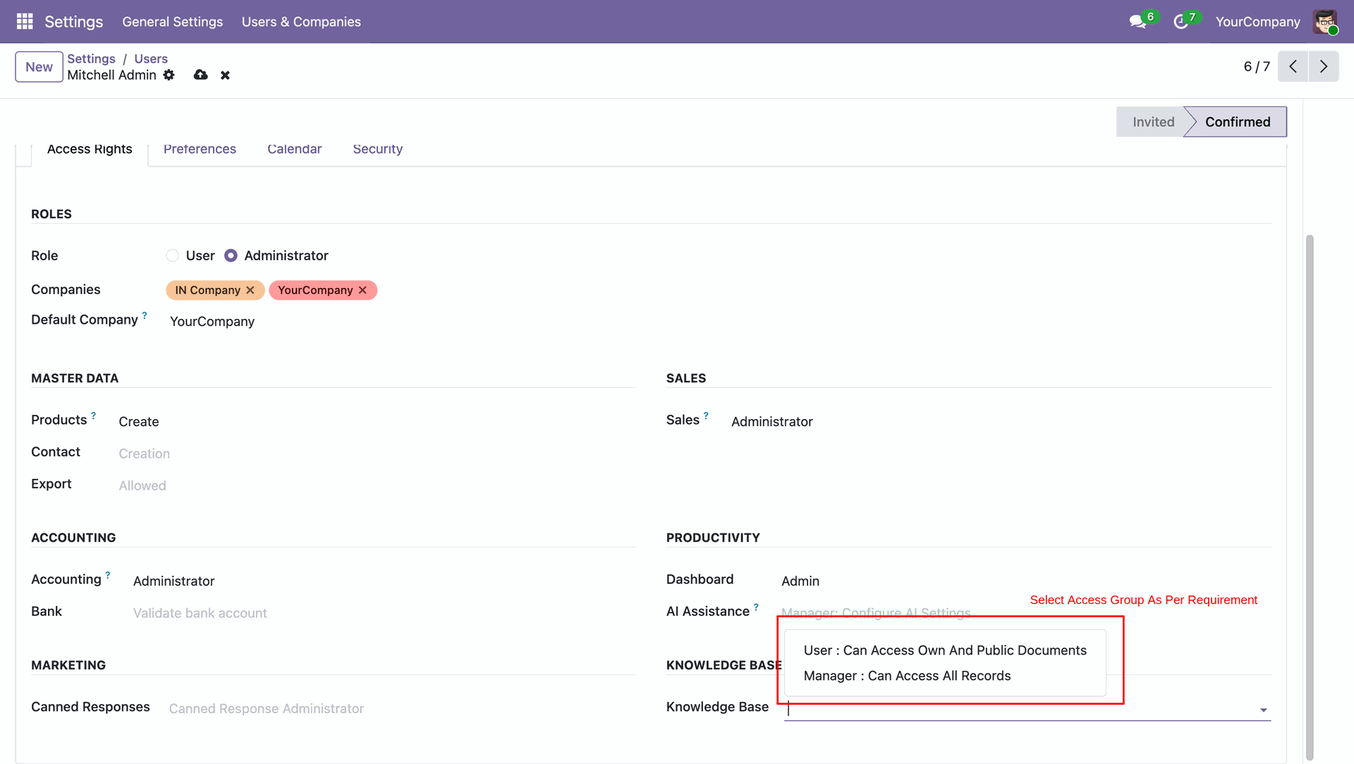Click the New button

coord(39,67)
